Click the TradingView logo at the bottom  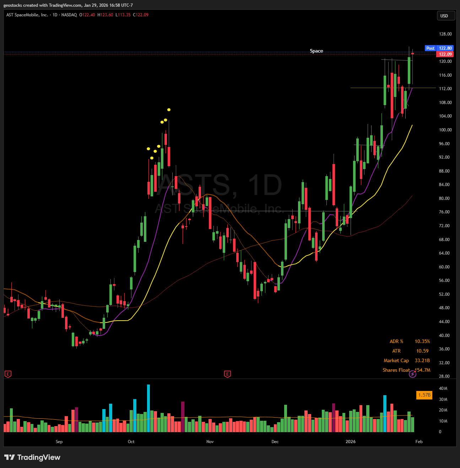[x=32, y=457]
